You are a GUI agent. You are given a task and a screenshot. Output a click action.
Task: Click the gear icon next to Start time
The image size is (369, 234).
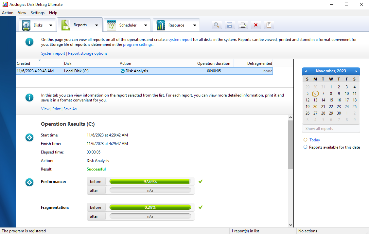coord(29,137)
